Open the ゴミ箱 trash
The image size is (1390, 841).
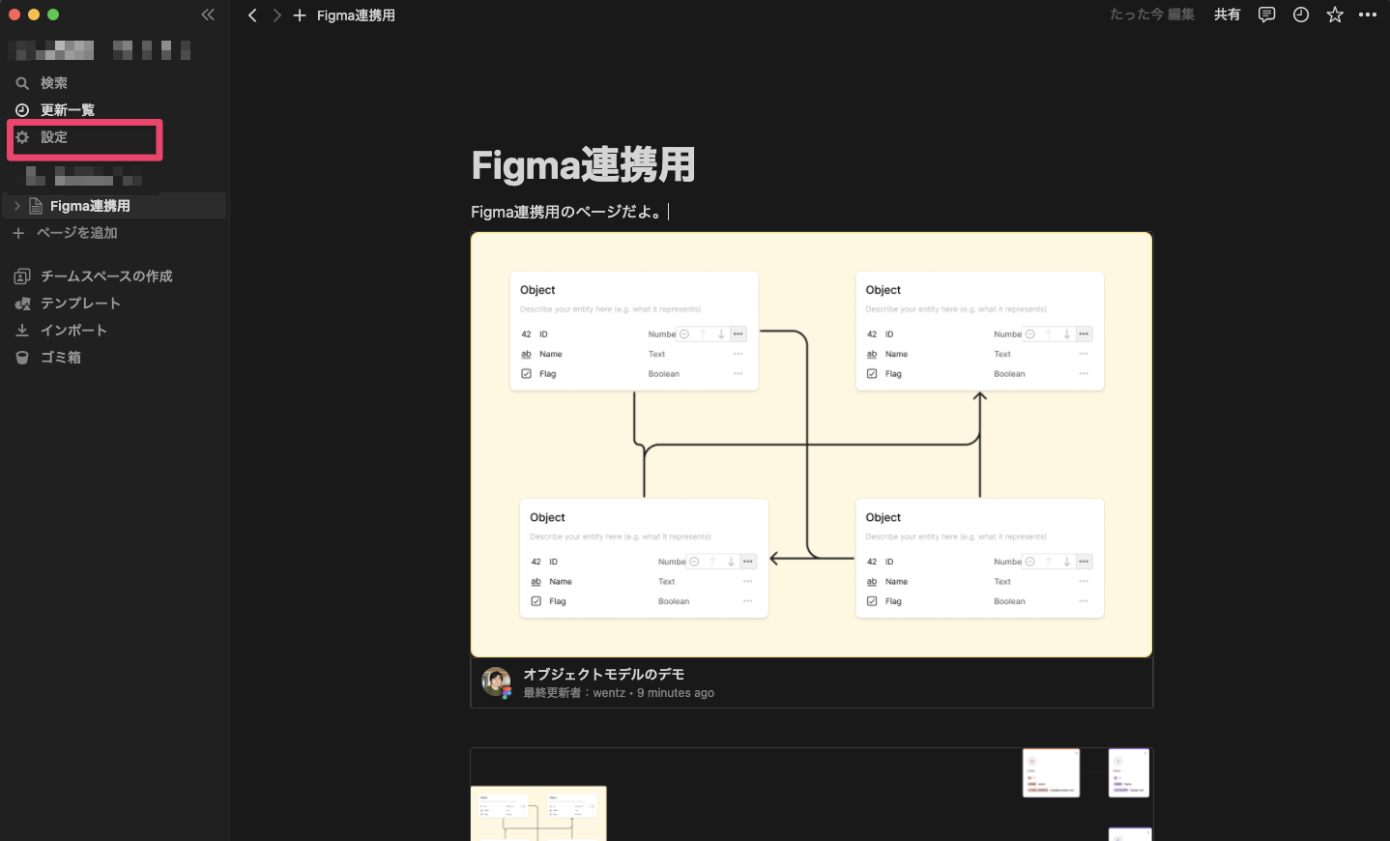[x=61, y=357]
